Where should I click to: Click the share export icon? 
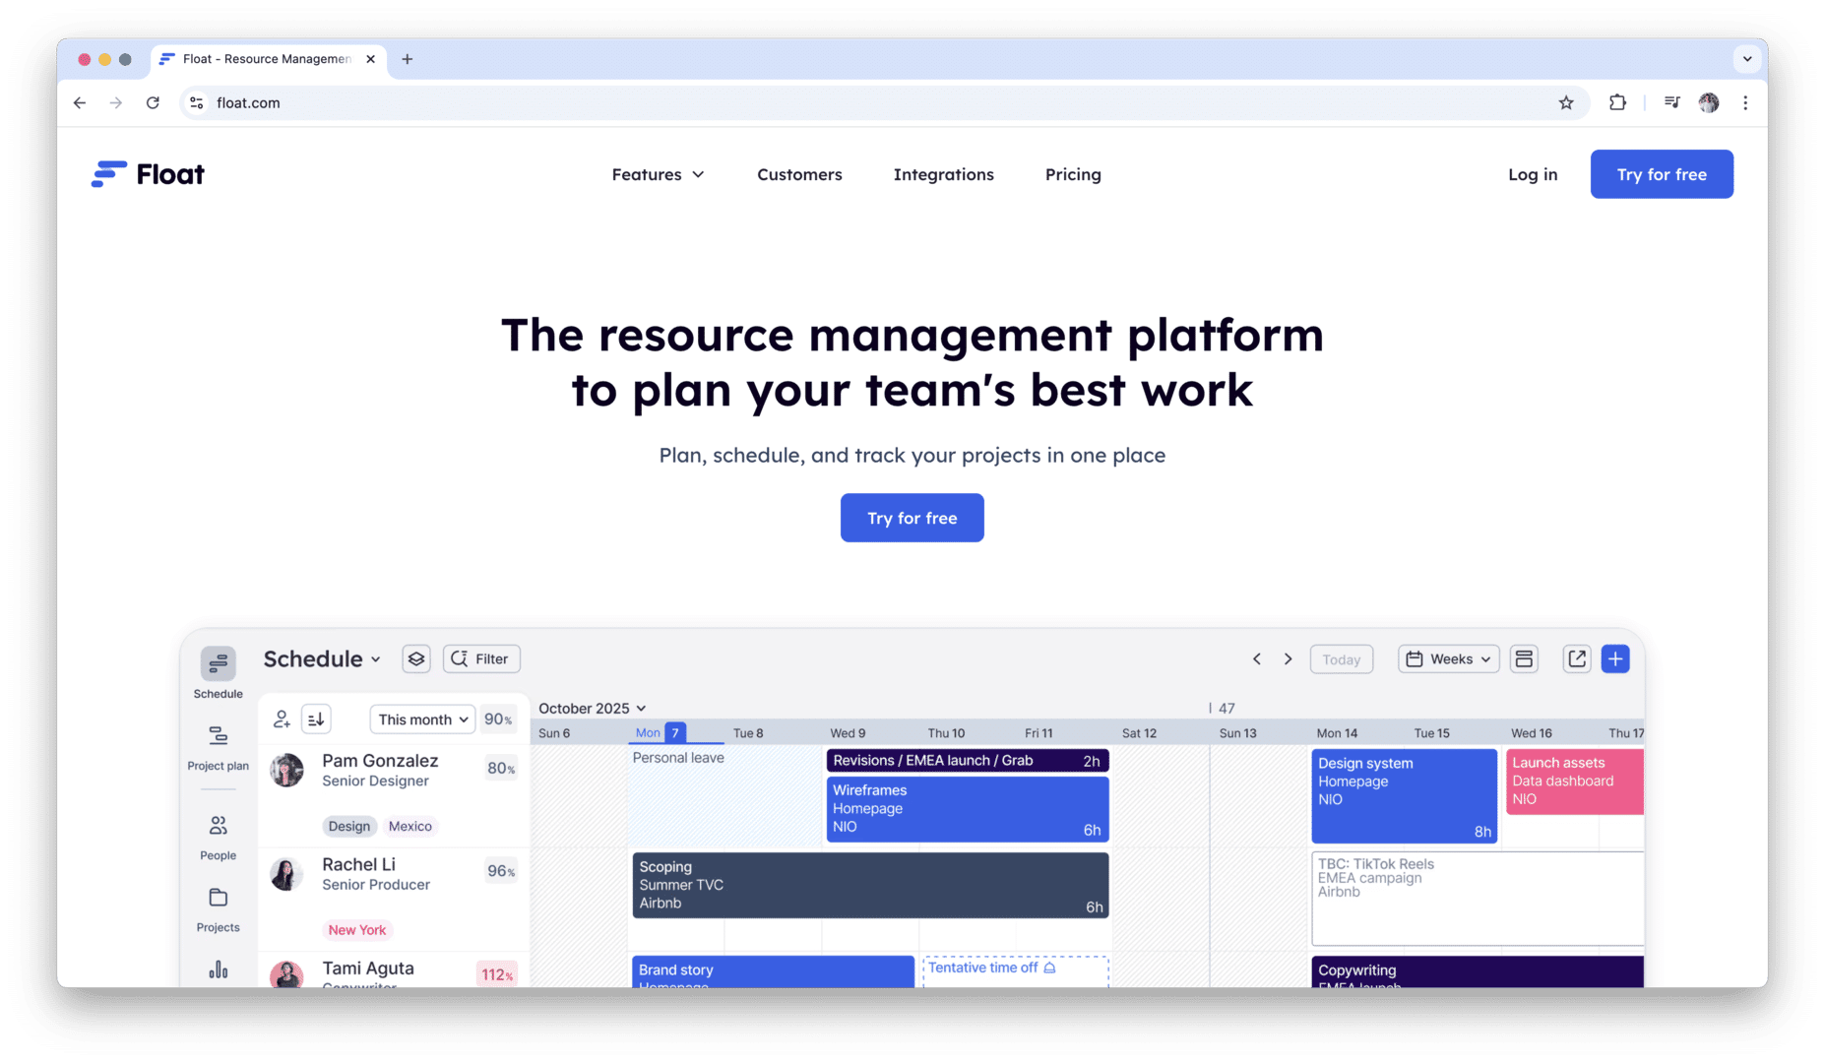point(1576,659)
